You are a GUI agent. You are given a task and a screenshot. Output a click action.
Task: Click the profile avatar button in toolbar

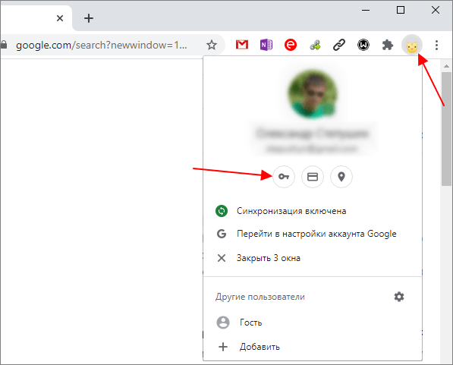tap(412, 45)
